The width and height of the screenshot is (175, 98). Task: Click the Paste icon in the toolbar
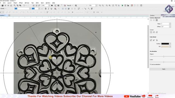pos(21,5)
